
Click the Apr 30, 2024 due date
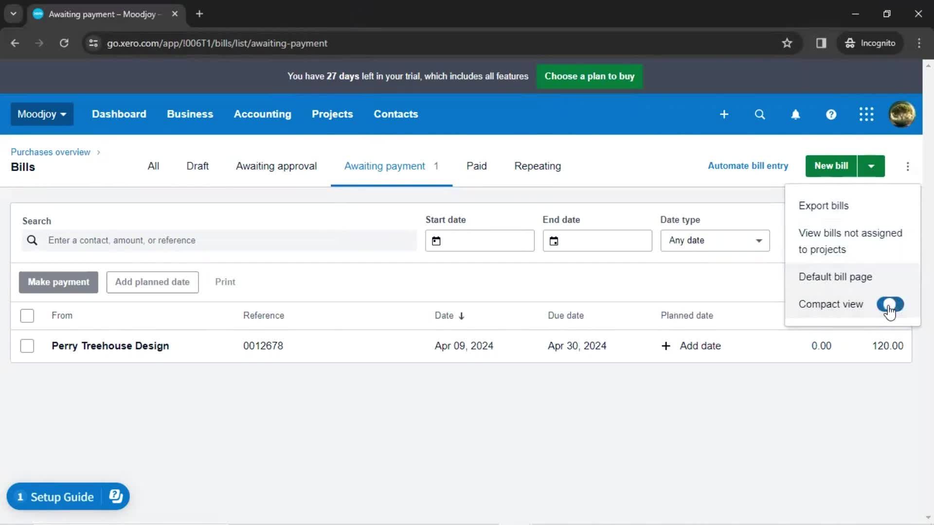(577, 346)
